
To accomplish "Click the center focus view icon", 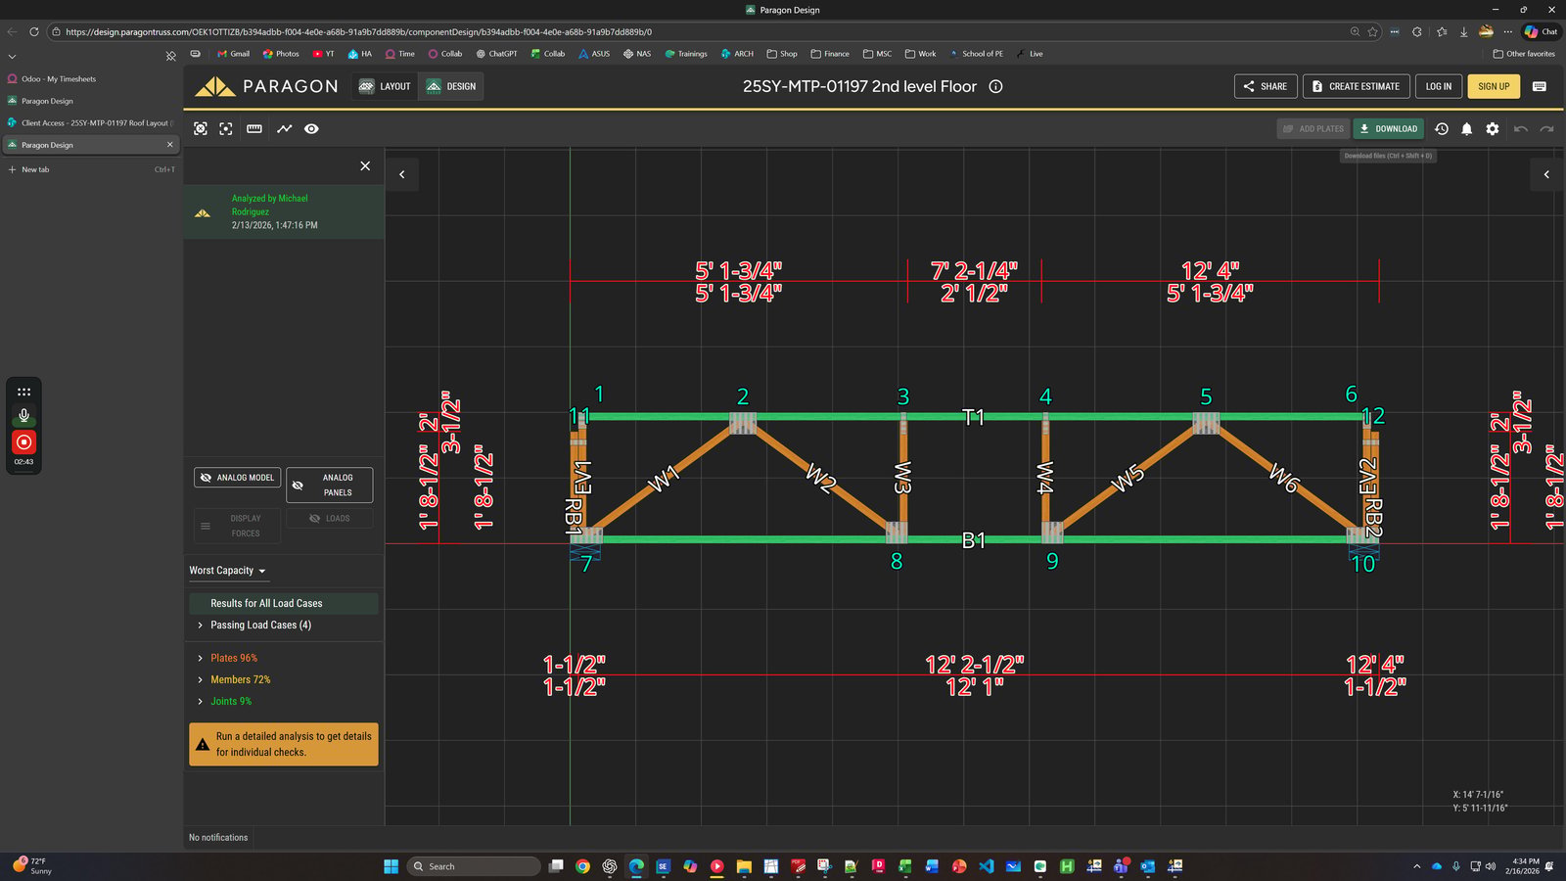I will pos(226,129).
